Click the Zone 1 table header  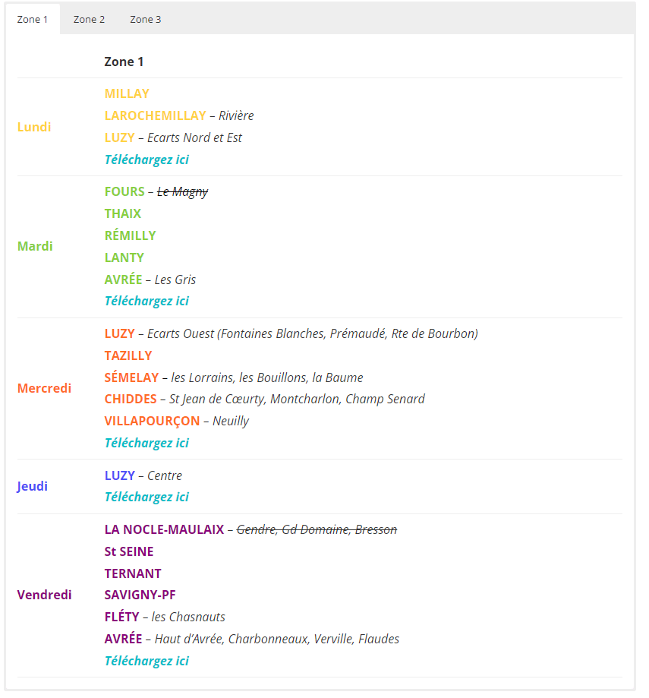coord(124,62)
